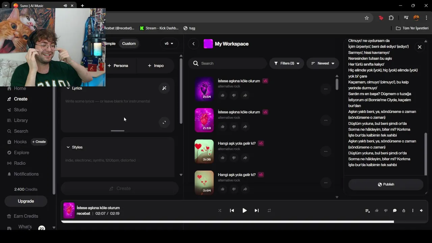Image resolution: width=432 pixels, height=243 pixels.
Task: Switch to Custom mode tab
Action: point(129,44)
